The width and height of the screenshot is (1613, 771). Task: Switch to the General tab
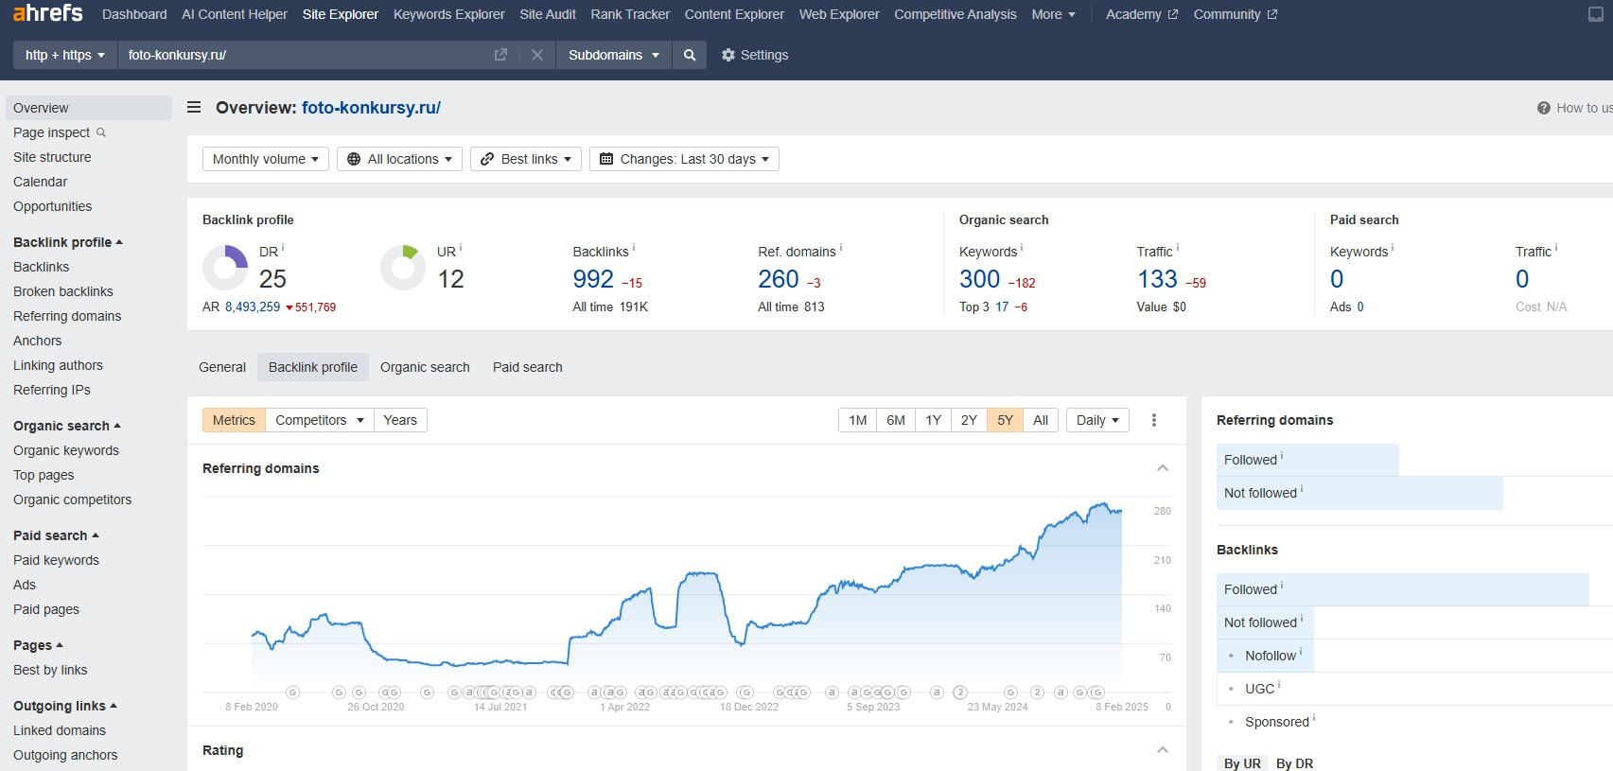point(222,367)
